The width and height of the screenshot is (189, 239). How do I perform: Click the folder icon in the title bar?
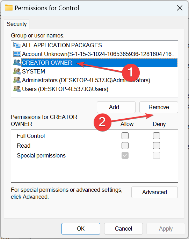9,8
